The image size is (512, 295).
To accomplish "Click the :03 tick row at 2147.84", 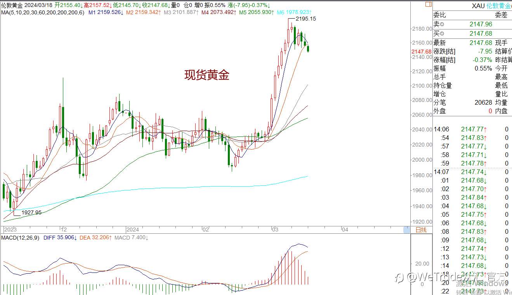I will (x=472, y=197).
